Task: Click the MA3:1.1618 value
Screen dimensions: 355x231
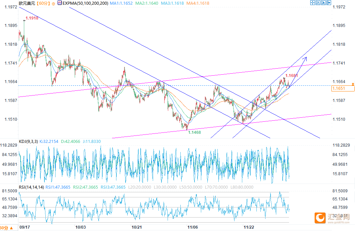Action: [172, 3]
